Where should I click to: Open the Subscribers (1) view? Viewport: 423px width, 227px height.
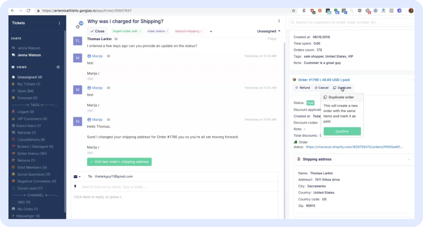pos(29,126)
